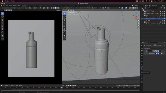
Task: Expand the Scene collection in outliner
Action: click(143, 12)
